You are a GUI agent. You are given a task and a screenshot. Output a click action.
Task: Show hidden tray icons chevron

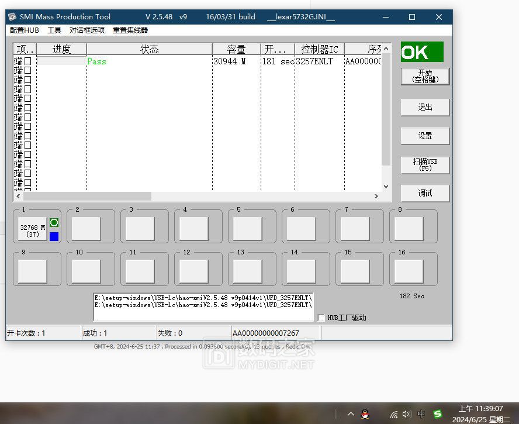tap(351, 414)
